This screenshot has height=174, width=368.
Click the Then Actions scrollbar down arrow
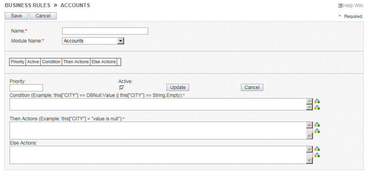pyautogui.click(x=309, y=136)
